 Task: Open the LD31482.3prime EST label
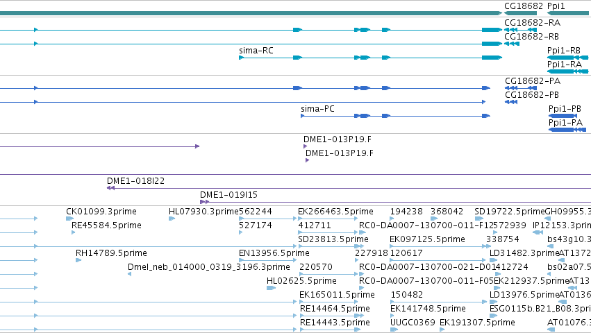click(x=524, y=253)
